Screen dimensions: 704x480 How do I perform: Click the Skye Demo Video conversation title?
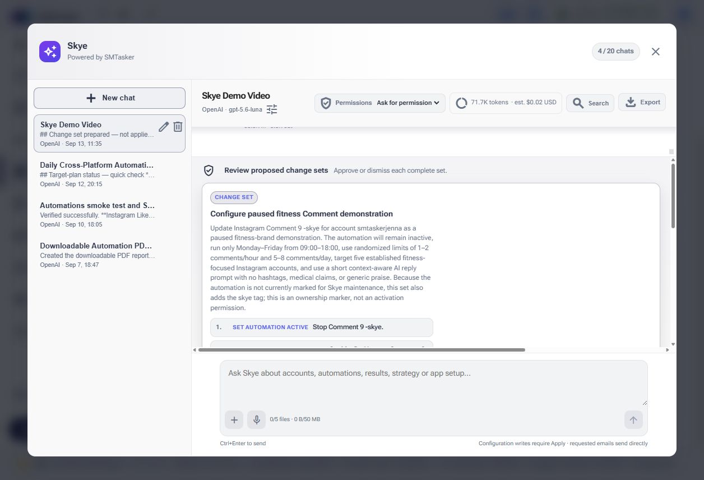click(236, 96)
